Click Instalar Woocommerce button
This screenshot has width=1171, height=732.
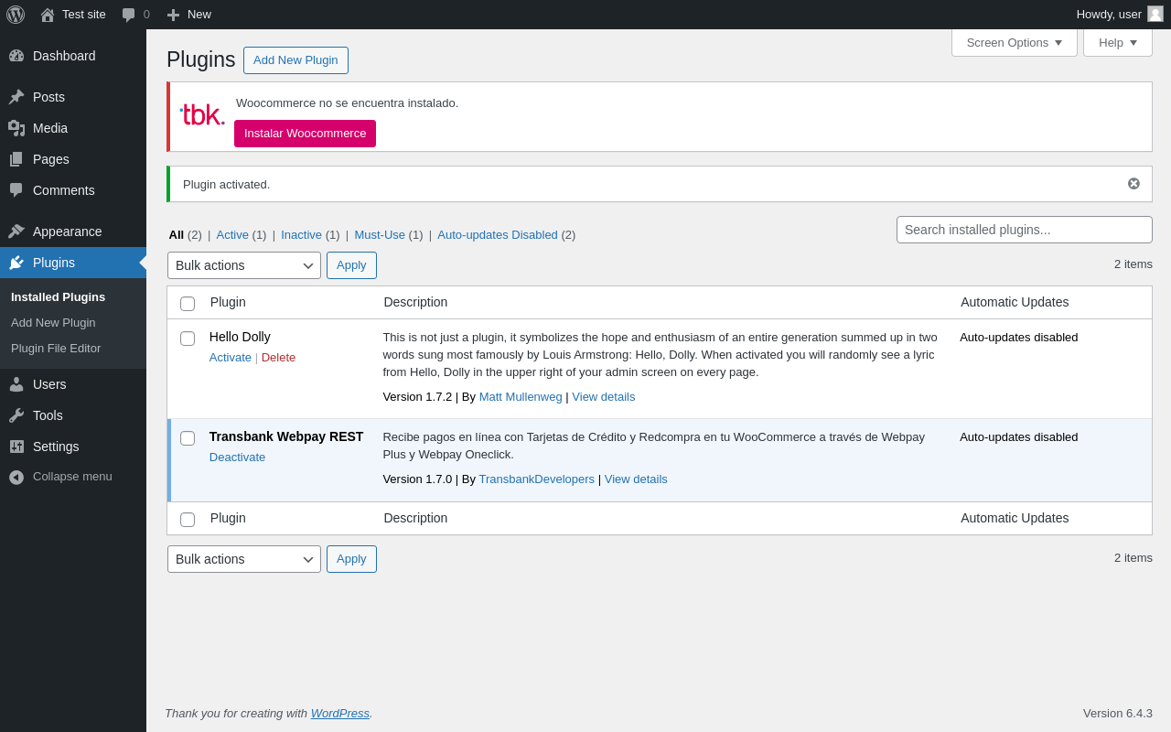pos(305,134)
